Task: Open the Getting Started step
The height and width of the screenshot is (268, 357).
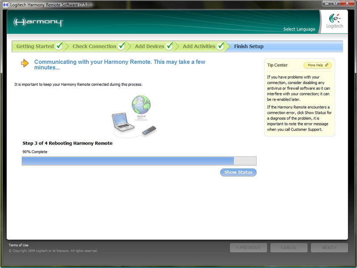Action: [x=35, y=46]
